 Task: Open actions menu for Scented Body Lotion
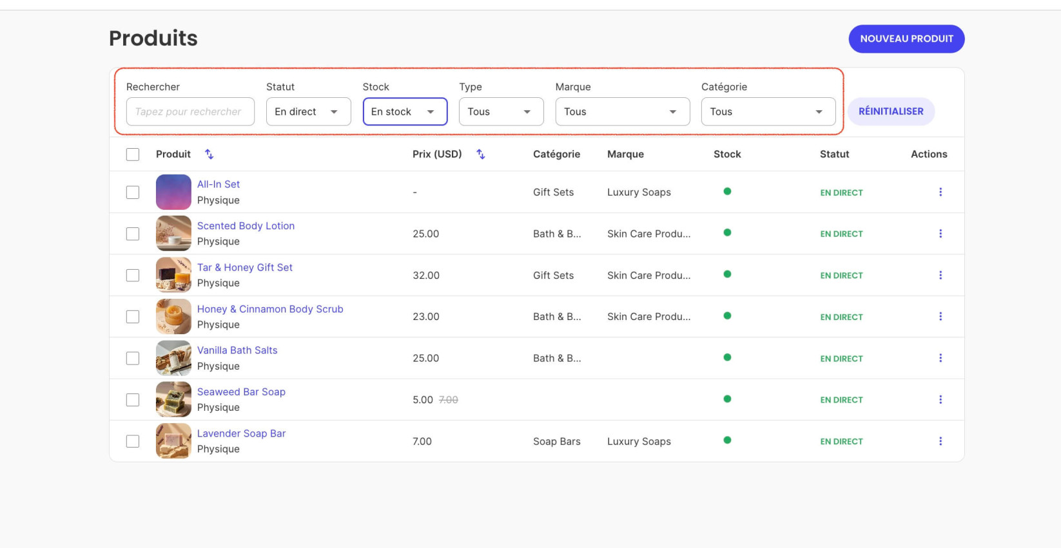click(940, 234)
